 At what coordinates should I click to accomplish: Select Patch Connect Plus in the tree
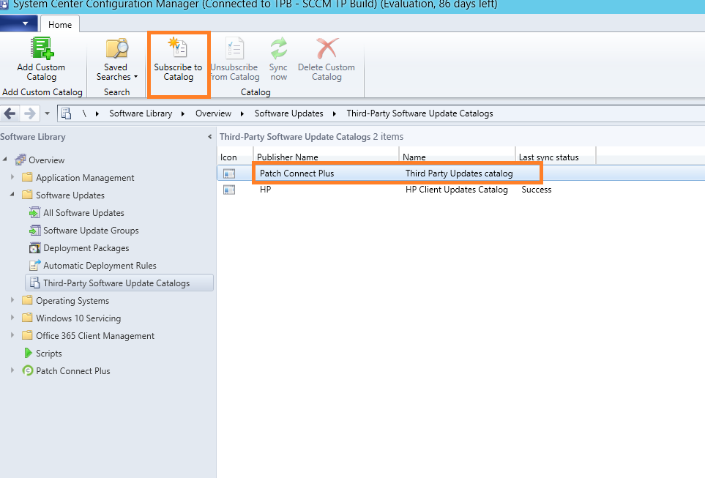coord(72,370)
